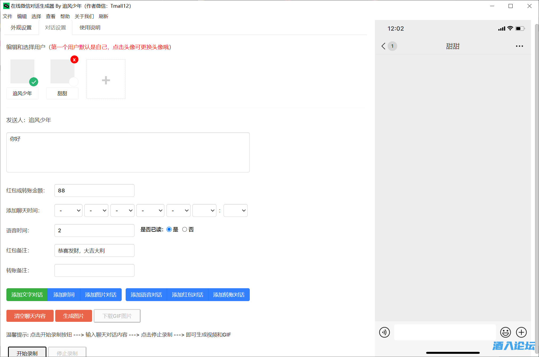
Task: Open the last time dropdown after the colon
Action: point(235,210)
